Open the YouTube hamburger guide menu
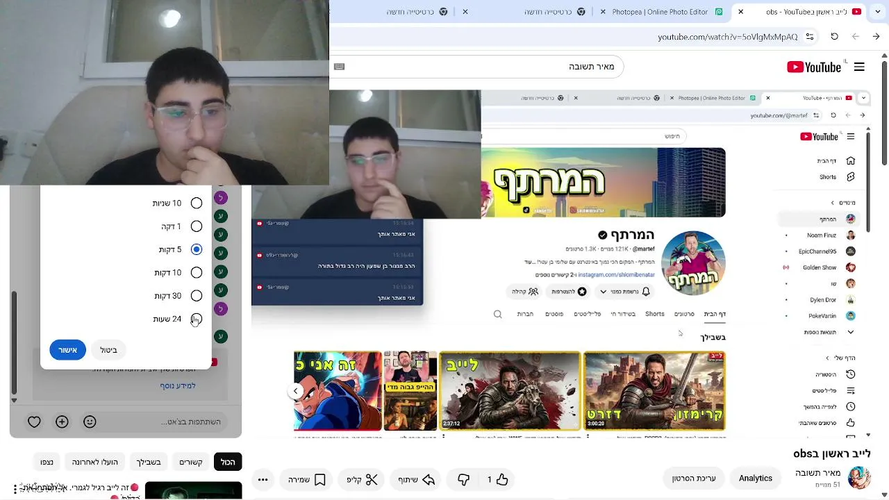The height and width of the screenshot is (500, 889). 859,67
